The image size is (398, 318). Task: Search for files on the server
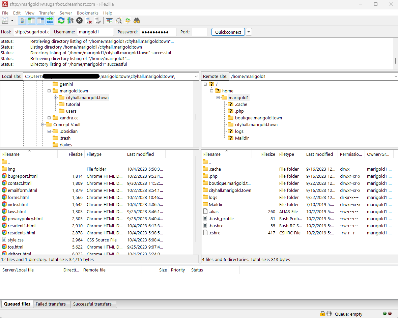136,21
